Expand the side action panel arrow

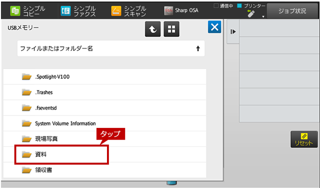[x=233, y=31]
